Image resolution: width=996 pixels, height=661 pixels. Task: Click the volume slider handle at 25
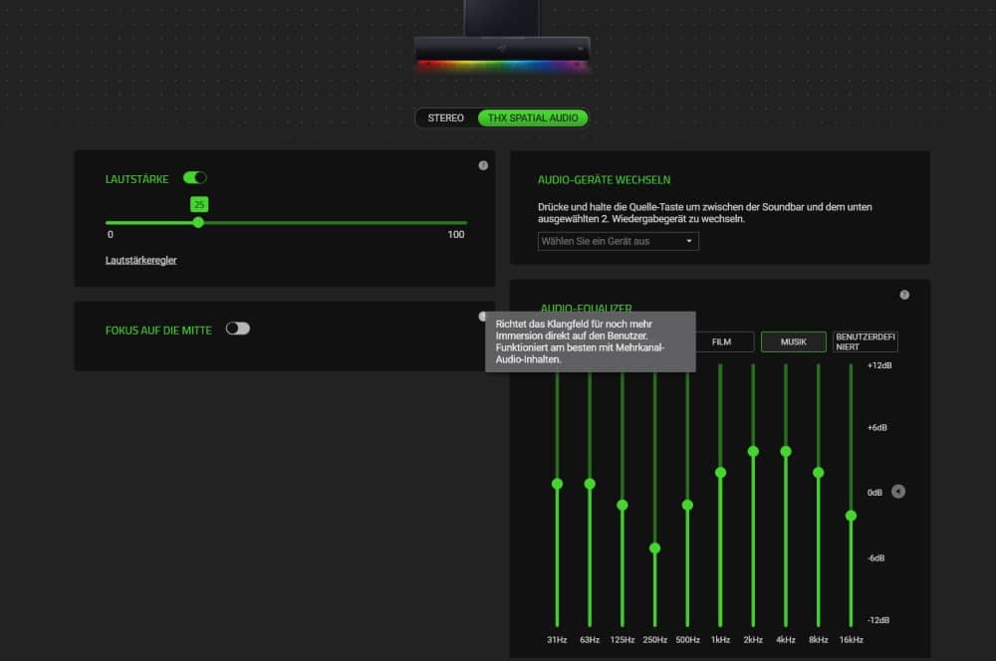[x=199, y=222]
